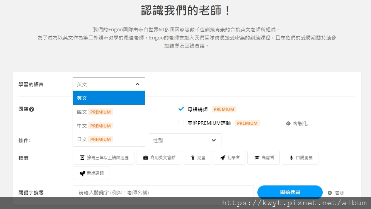This screenshot has height=209, width=371.
Task: Select the 新進講師 tag
Action: (91, 173)
